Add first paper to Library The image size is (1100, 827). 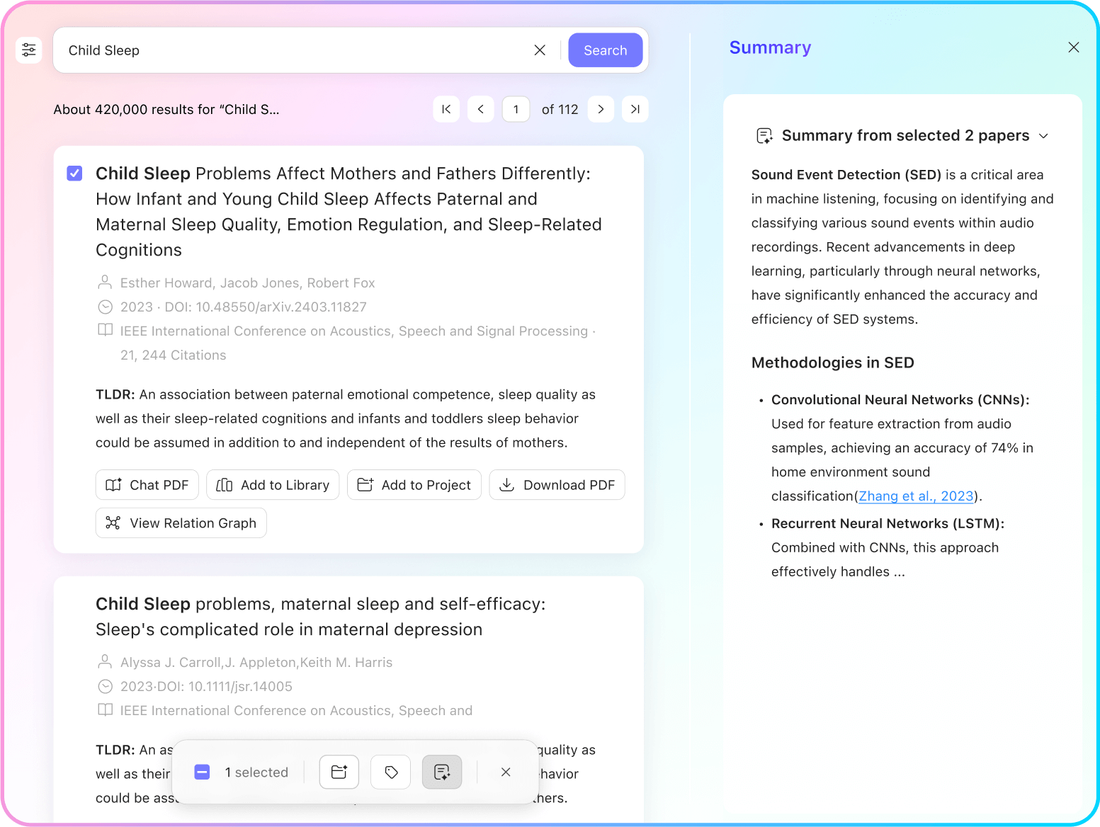(273, 485)
